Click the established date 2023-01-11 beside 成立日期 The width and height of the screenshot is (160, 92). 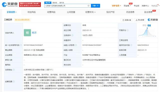[87, 30]
